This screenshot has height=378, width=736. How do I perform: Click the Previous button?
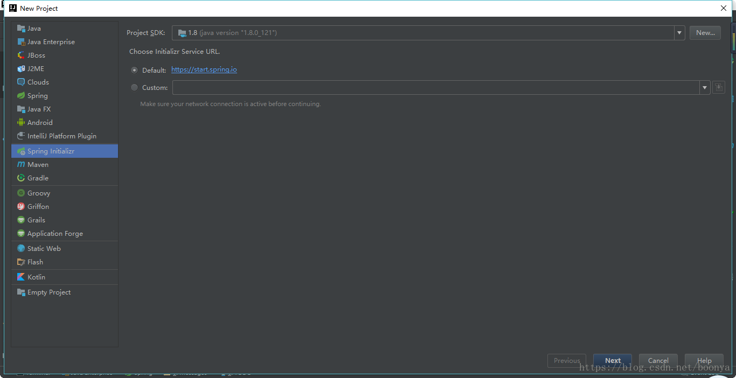coord(567,361)
